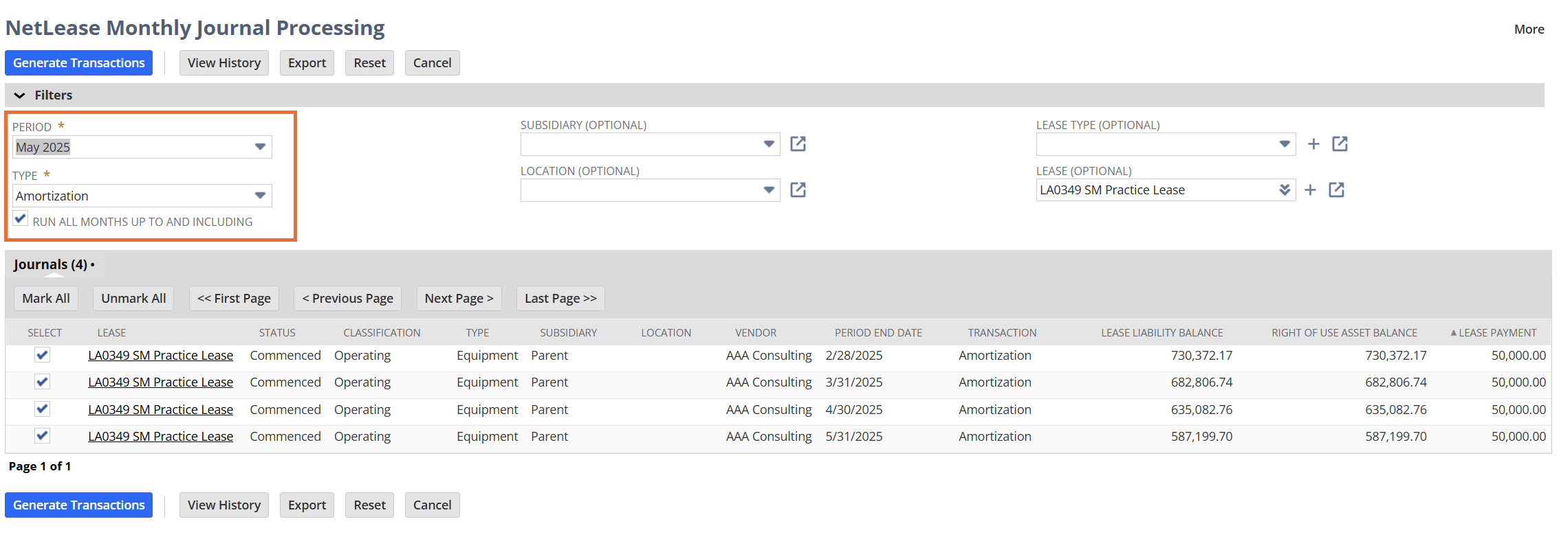Collapse the Filters section chevron
Viewport: 1561px width, 539px height.
click(20, 95)
